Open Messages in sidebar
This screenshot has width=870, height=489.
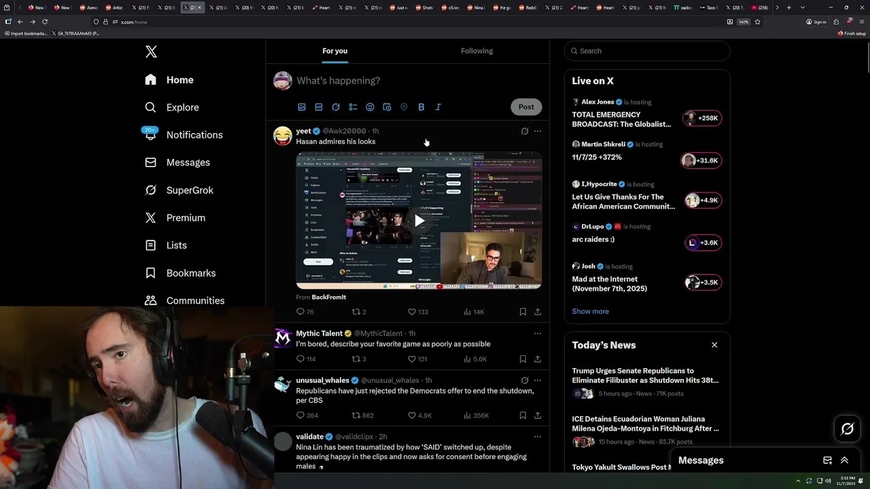click(177, 162)
